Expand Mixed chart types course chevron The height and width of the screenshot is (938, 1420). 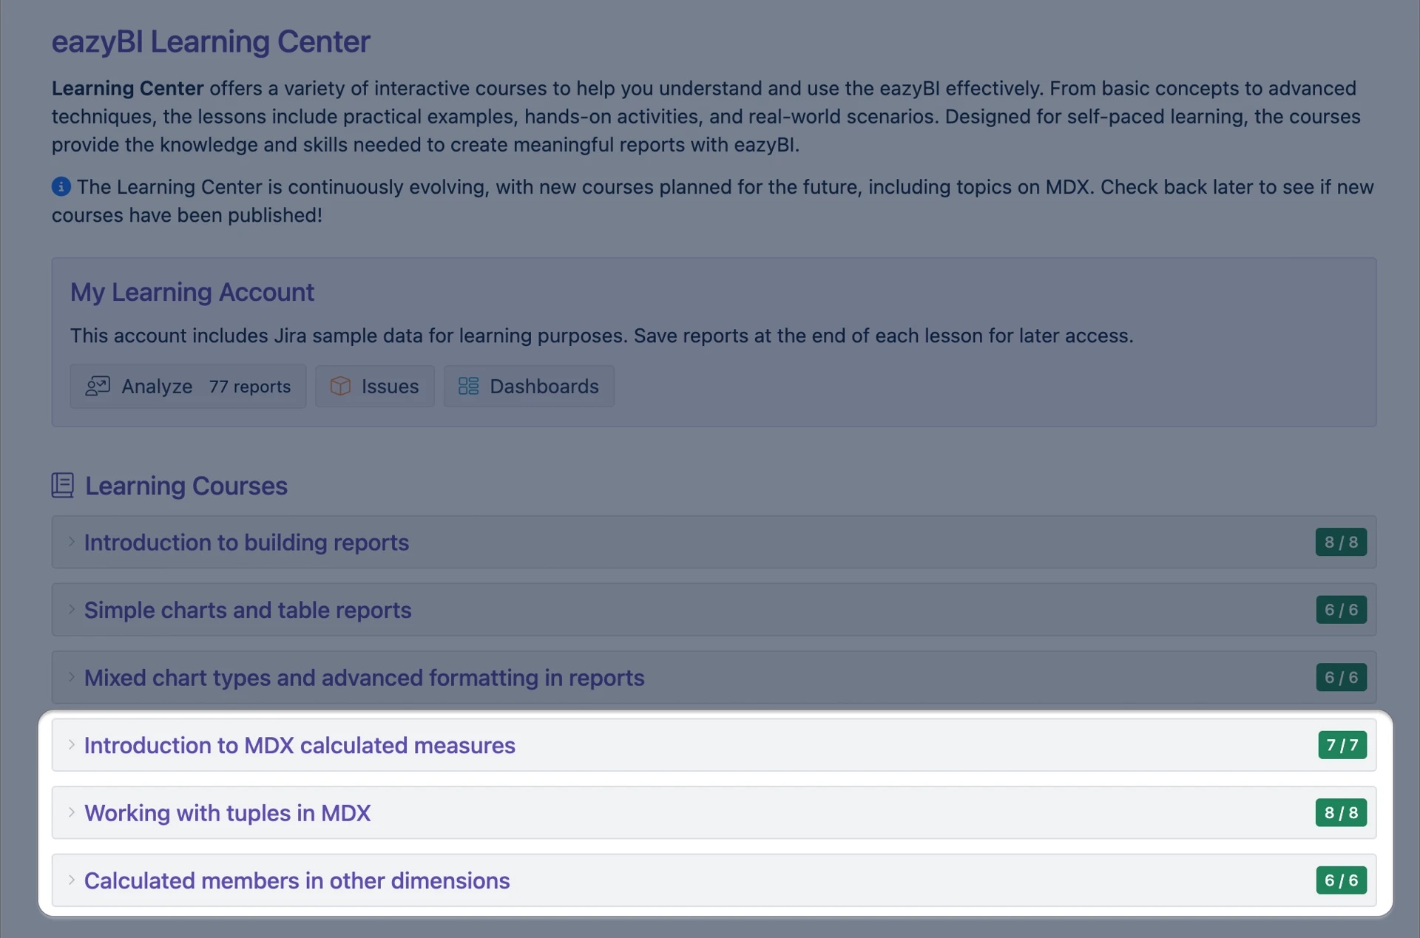click(72, 677)
